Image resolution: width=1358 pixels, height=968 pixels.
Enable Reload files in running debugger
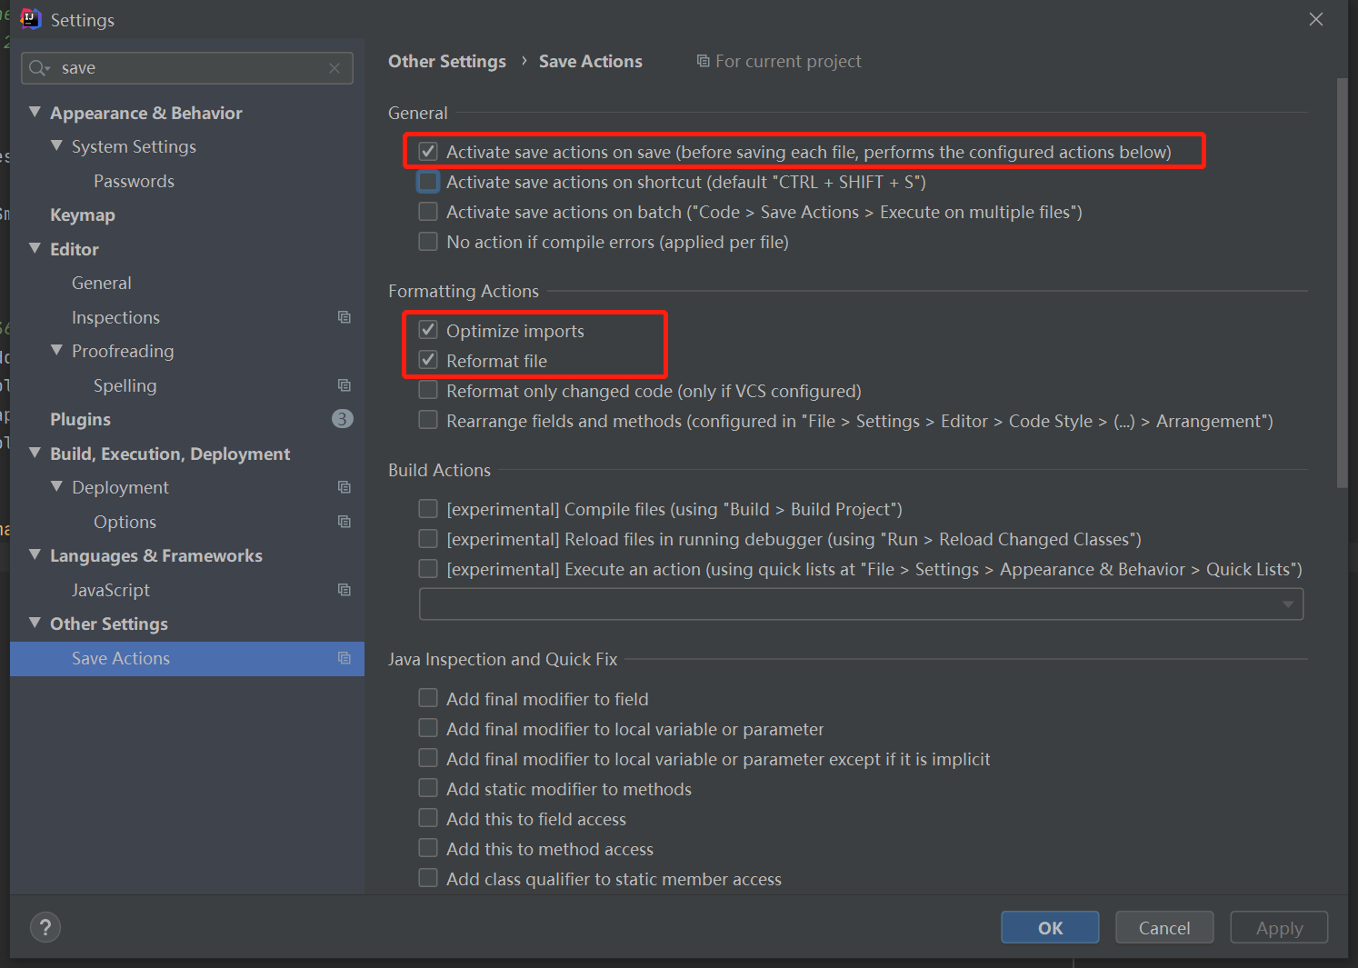(428, 539)
